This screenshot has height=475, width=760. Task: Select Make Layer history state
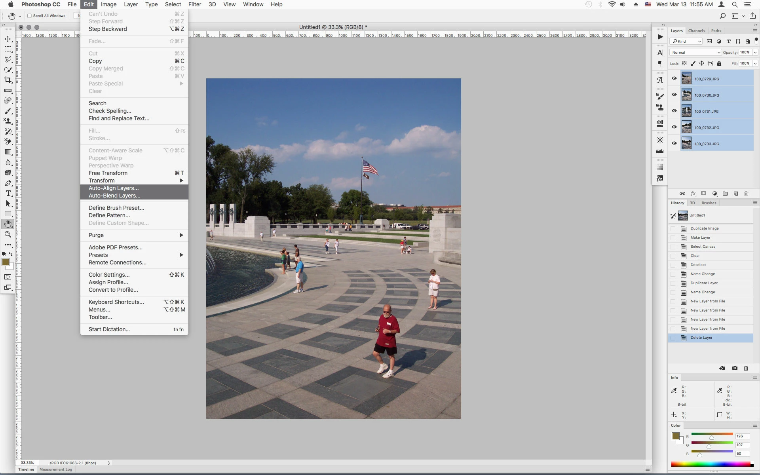tap(700, 237)
